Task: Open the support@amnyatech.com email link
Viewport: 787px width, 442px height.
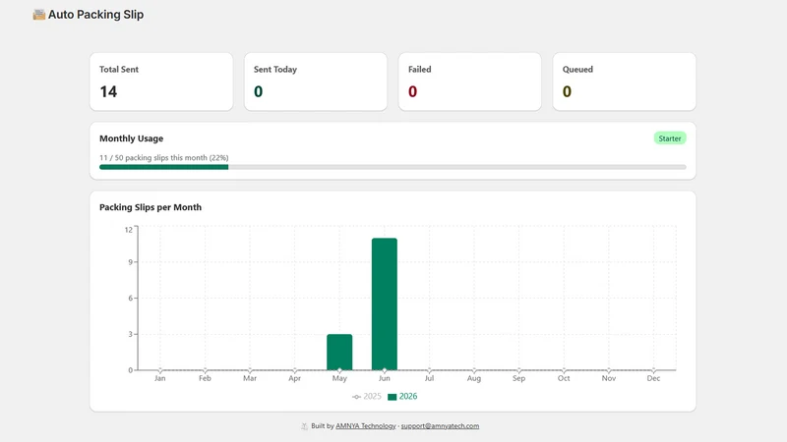Action: (440, 426)
